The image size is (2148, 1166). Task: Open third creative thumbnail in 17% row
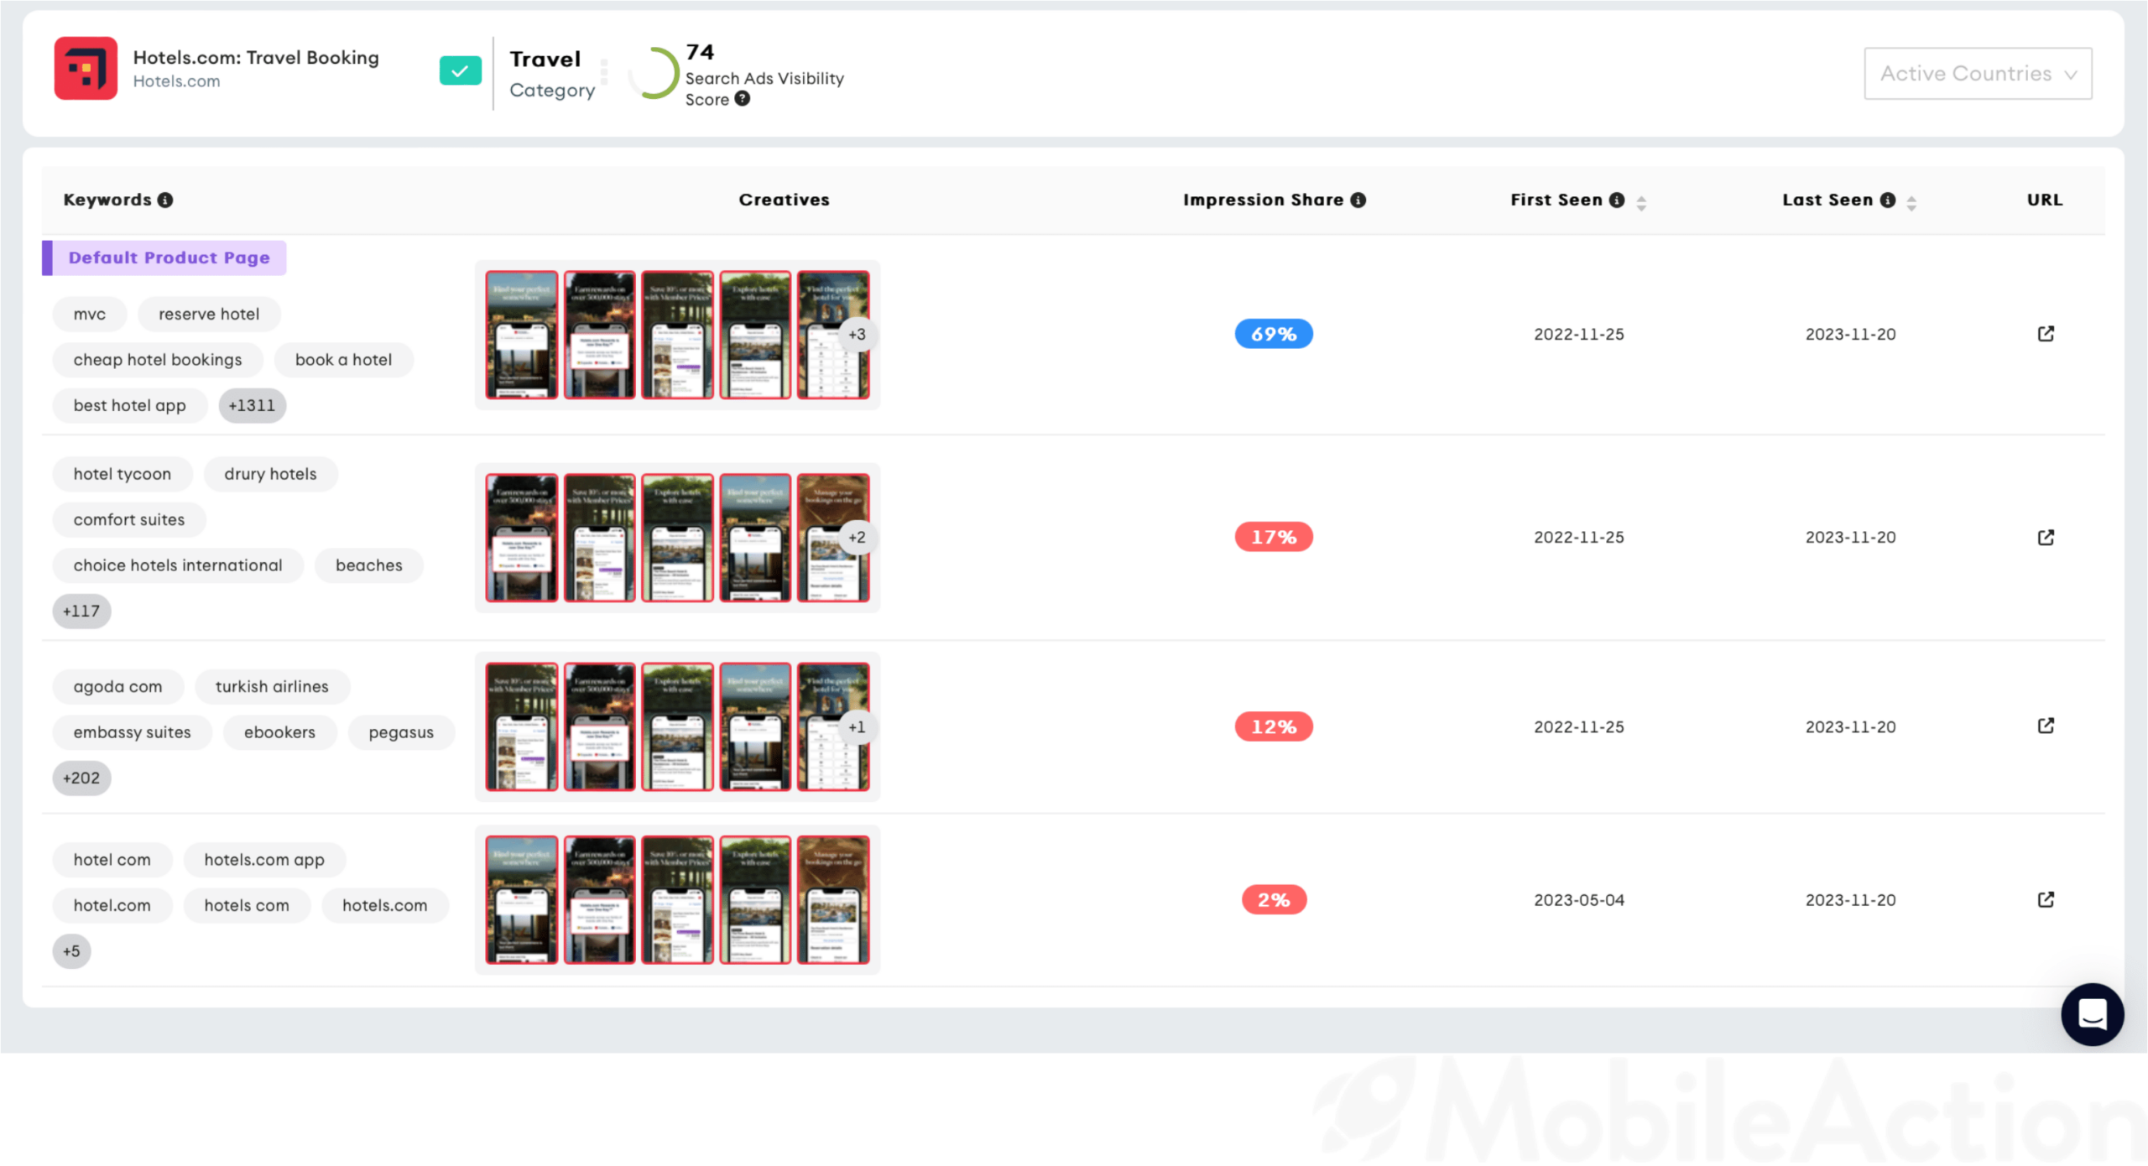pyautogui.click(x=678, y=538)
